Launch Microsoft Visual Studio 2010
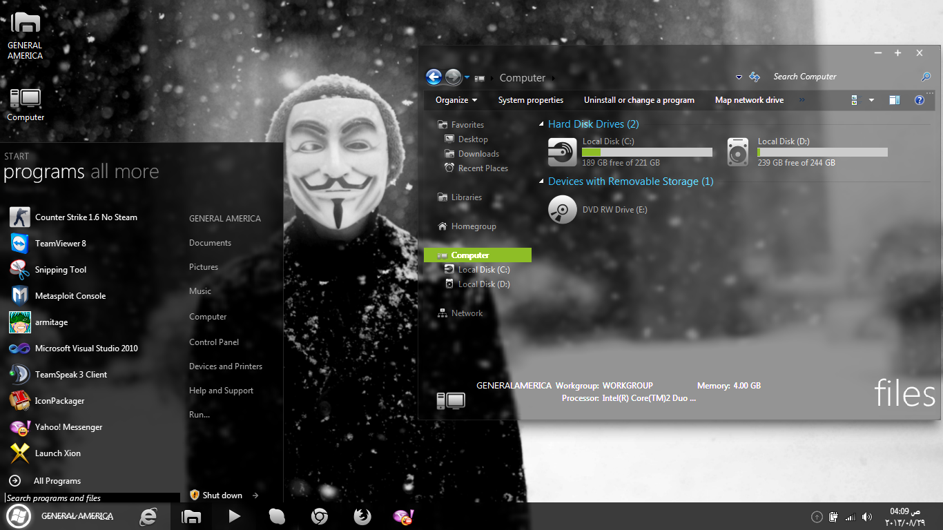 pyautogui.click(x=86, y=349)
